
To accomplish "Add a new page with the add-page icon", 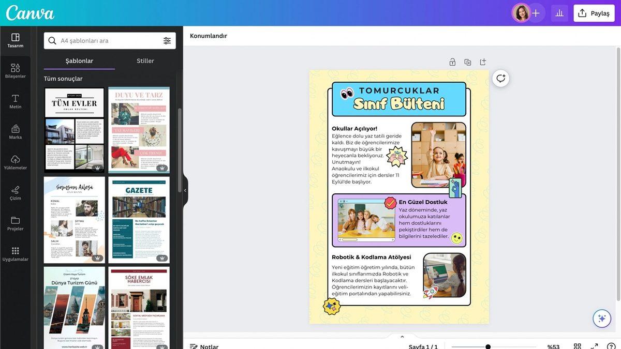I will (x=482, y=60).
